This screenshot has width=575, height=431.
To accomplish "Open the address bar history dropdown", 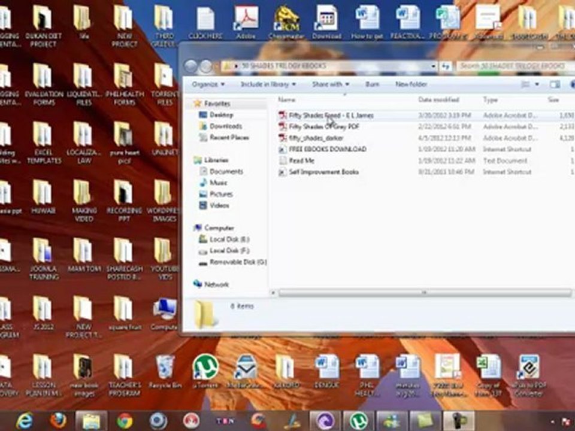I will pyautogui.click(x=434, y=66).
